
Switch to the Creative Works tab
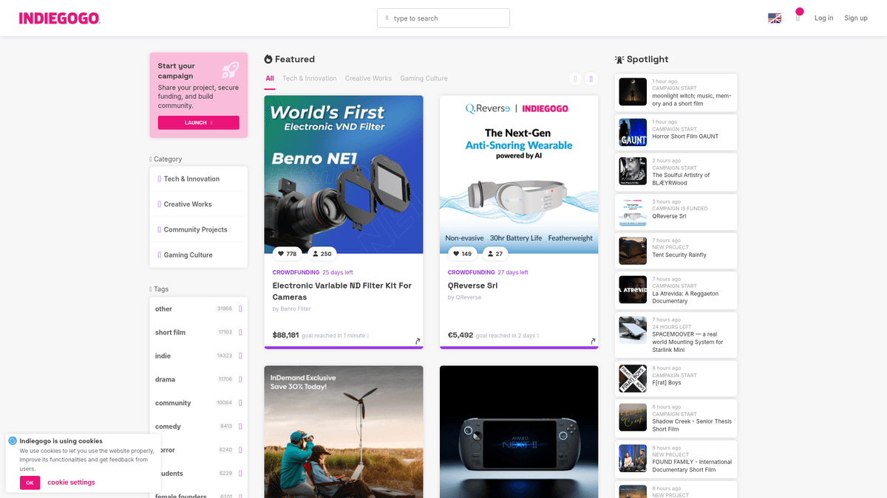pos(368,78)
